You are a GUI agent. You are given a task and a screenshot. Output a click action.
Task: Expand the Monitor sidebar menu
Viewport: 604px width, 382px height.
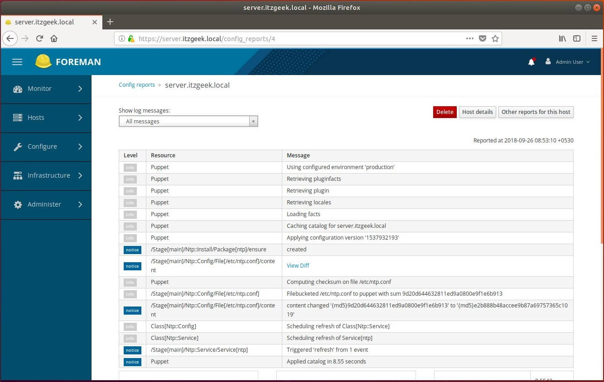46,89
